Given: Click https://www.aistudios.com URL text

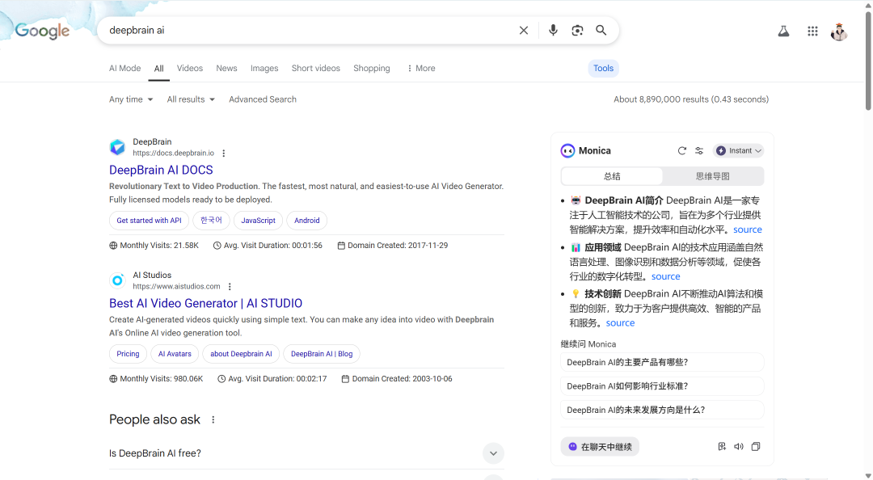Looking at the screenshot, I should 176,286.
